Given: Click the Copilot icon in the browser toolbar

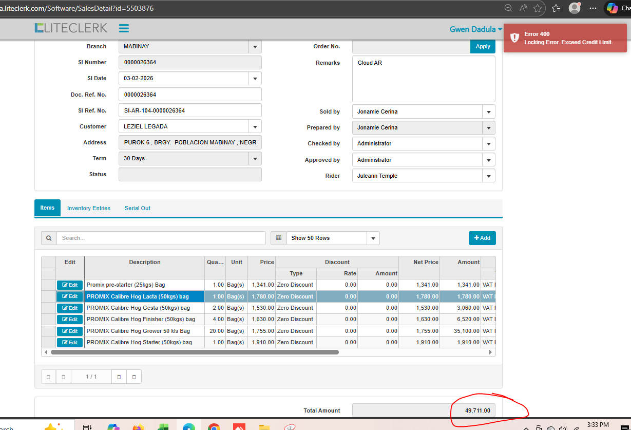Looking at the screenshot, I should point(612,8).
